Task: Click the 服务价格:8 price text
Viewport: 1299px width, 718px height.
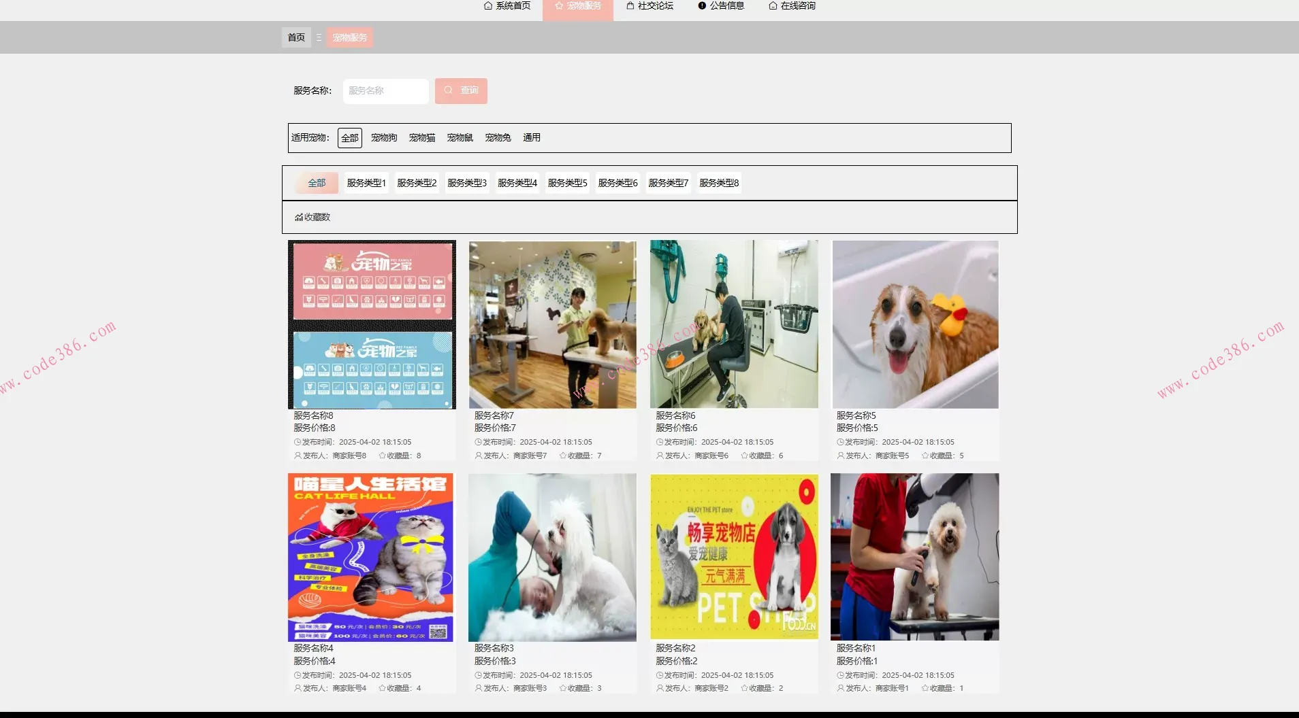Action: tap(315, 428)
